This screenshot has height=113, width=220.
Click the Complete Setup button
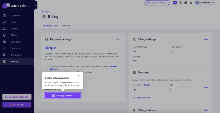[x=157, y=3]
